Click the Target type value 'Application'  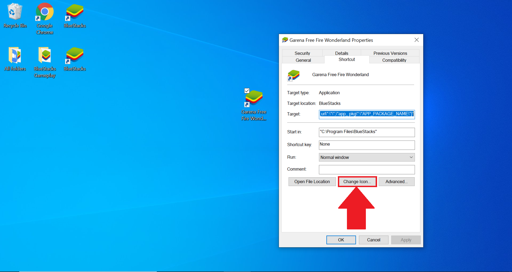point(329,93)
